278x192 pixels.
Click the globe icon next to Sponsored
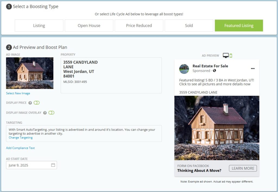click(214, 71)
